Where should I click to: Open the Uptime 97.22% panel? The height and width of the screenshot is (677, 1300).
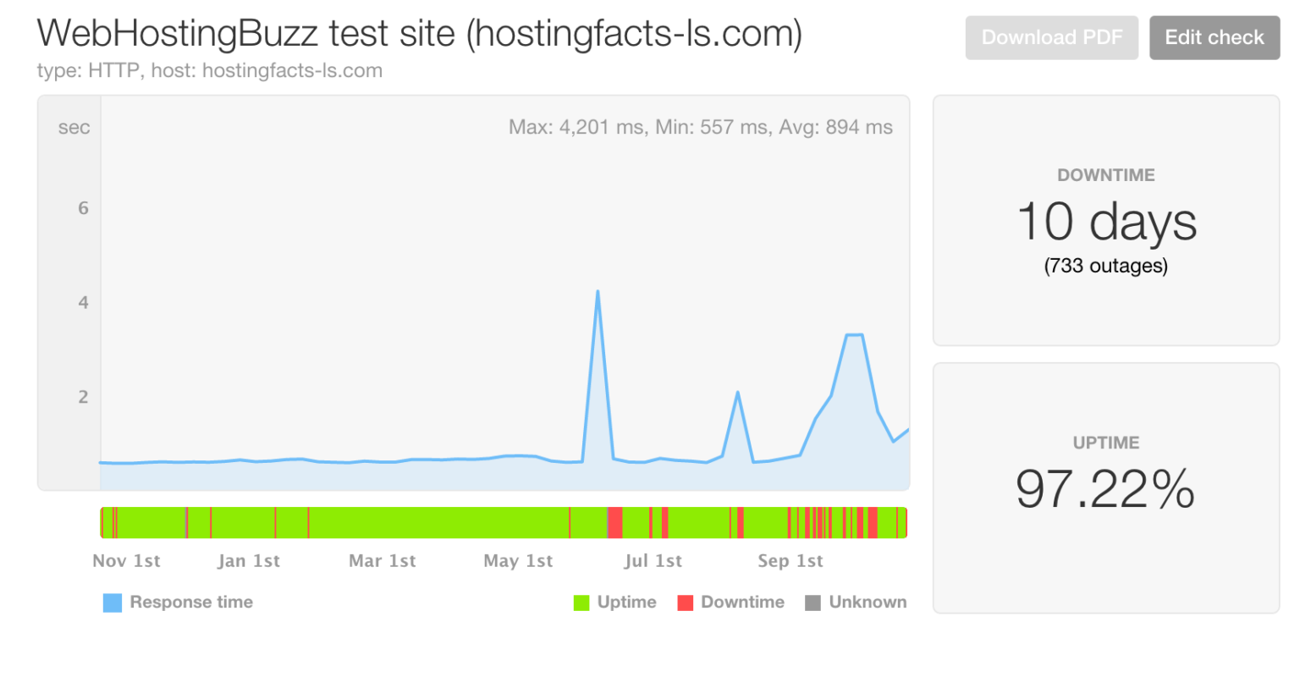pyautogui.click(x=1106, y=488)
